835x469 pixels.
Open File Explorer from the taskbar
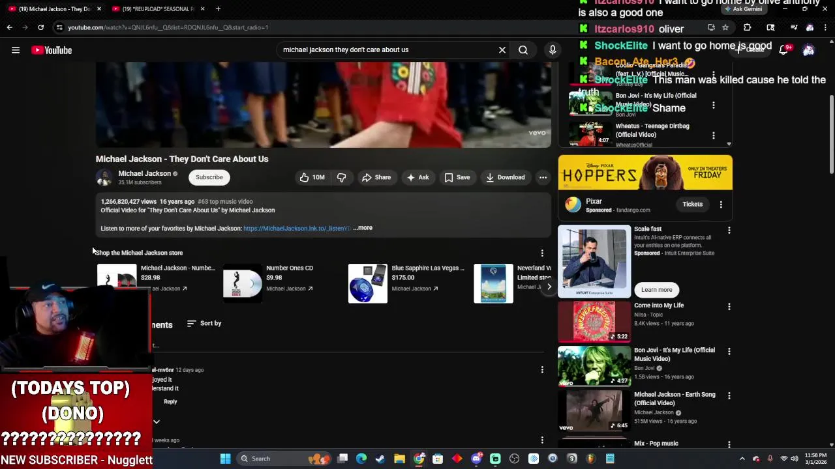pos(399,459)
